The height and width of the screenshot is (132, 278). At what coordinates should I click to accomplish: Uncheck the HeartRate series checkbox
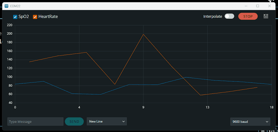click(35, 17)
